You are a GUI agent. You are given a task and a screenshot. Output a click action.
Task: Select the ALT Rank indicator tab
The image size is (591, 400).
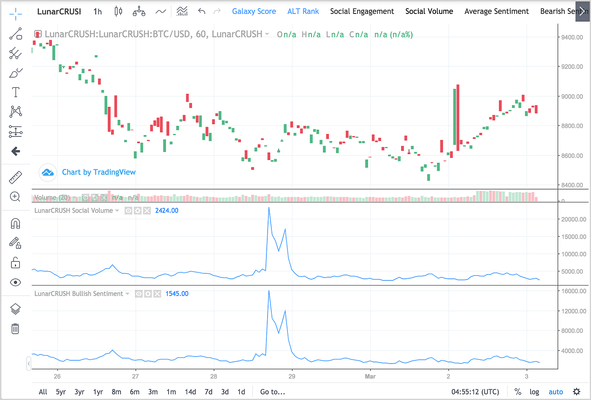click(303, 11)
